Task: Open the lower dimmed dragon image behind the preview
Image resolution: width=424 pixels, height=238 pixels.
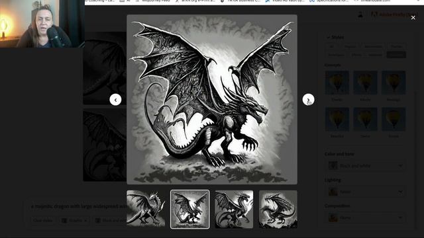Action: point(105,145)
